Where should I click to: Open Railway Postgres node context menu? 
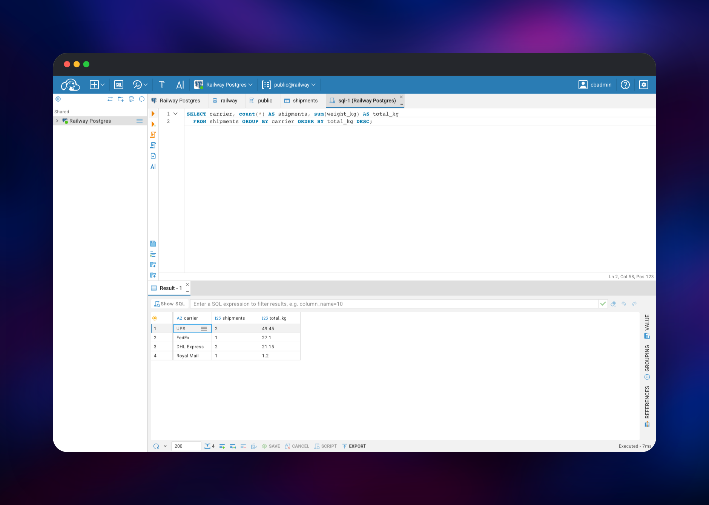point(140,121)
